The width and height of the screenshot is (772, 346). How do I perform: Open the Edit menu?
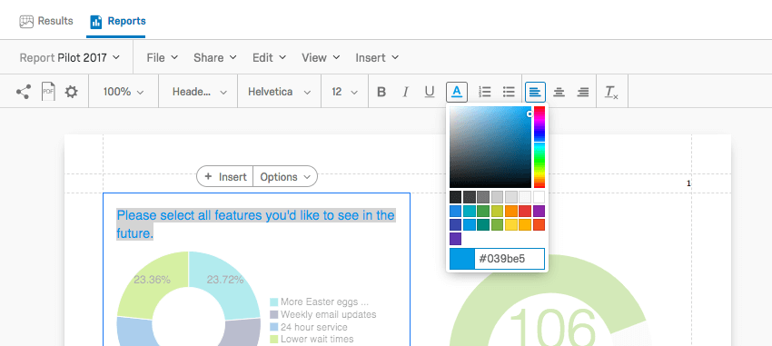(x=270, y=57)
